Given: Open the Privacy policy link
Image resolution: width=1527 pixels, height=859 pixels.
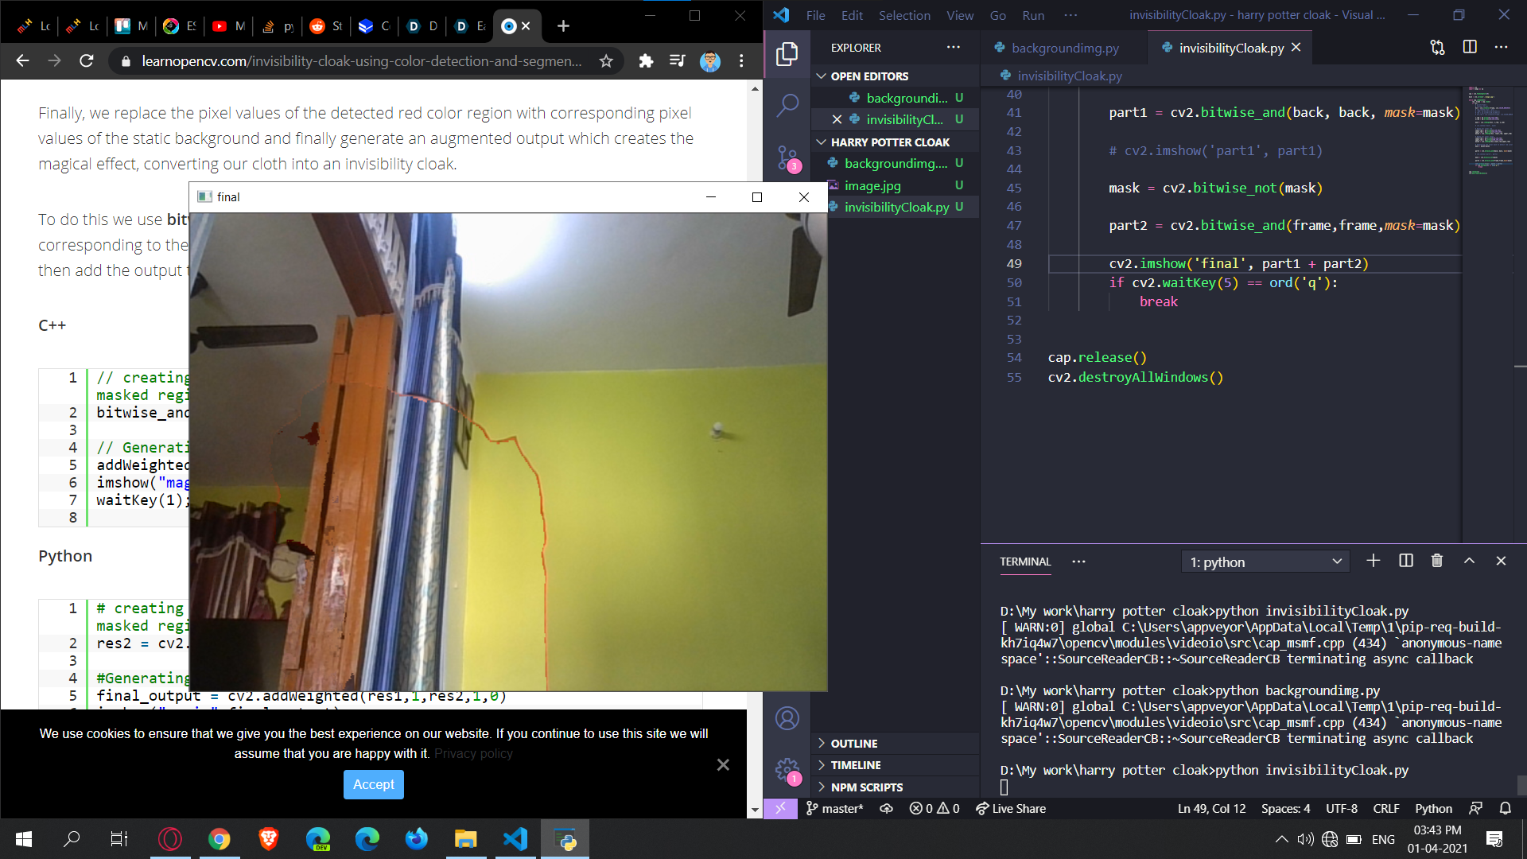Looking at the screenshot, I should (x=473, y=754).
